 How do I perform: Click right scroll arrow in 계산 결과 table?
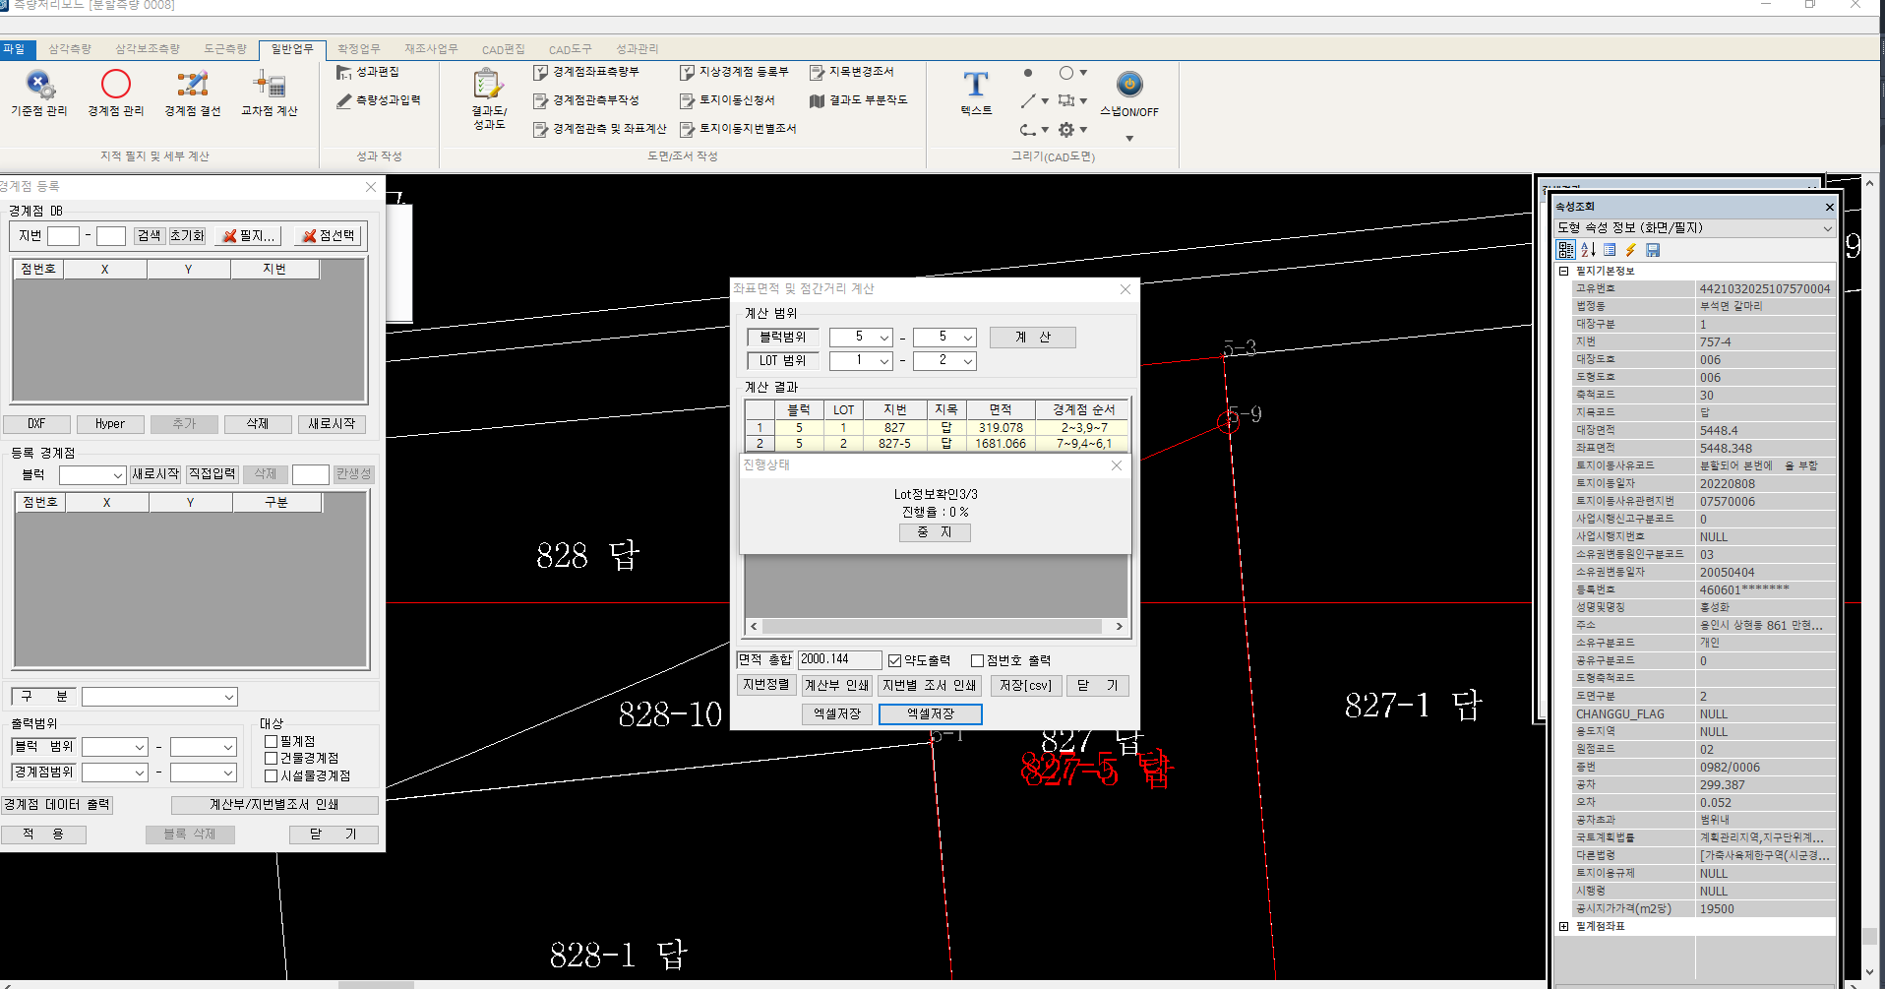click(x=1119, y=626)
